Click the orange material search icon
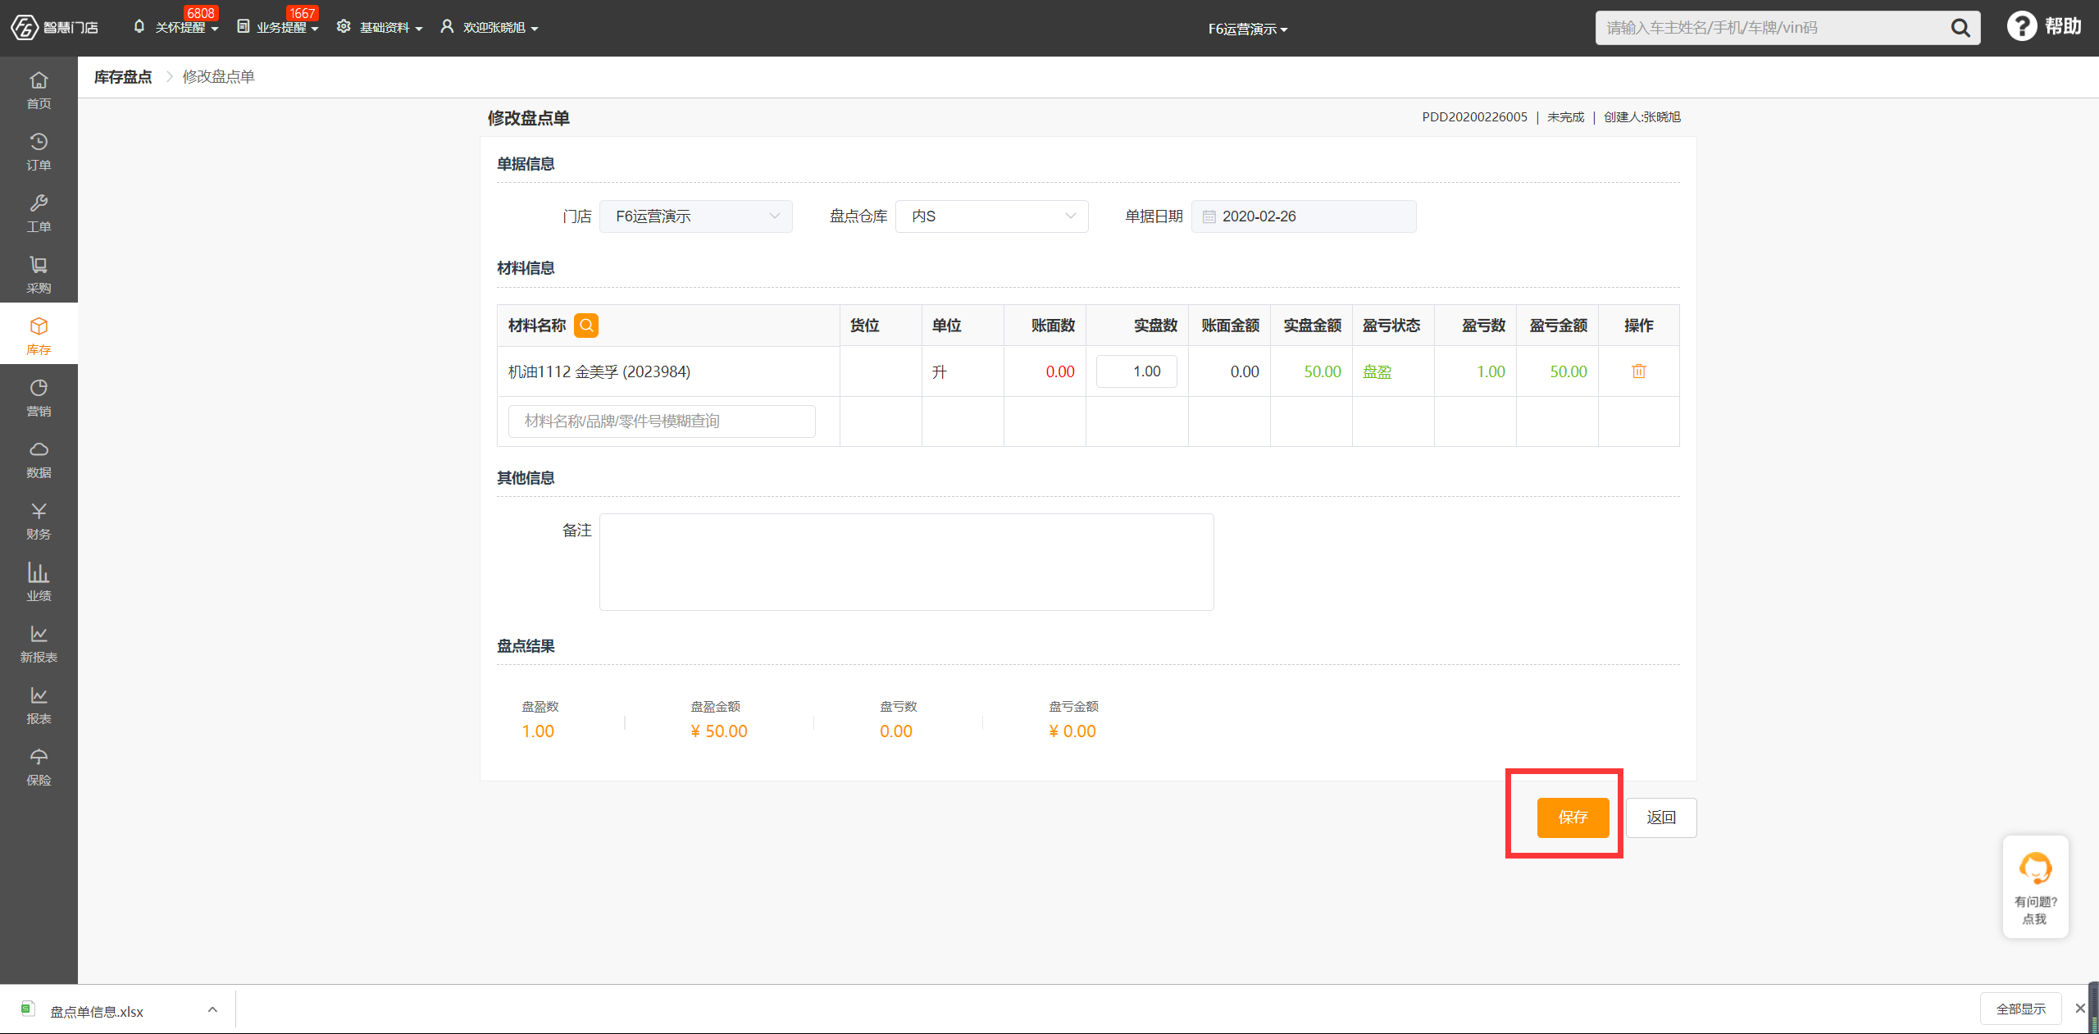The image size is (2099, 1034). click(x=586, y=326)
